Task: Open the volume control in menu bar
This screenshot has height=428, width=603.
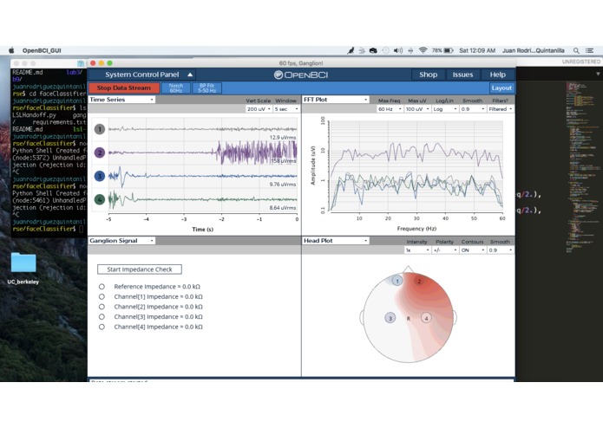Action: (398, 50)
